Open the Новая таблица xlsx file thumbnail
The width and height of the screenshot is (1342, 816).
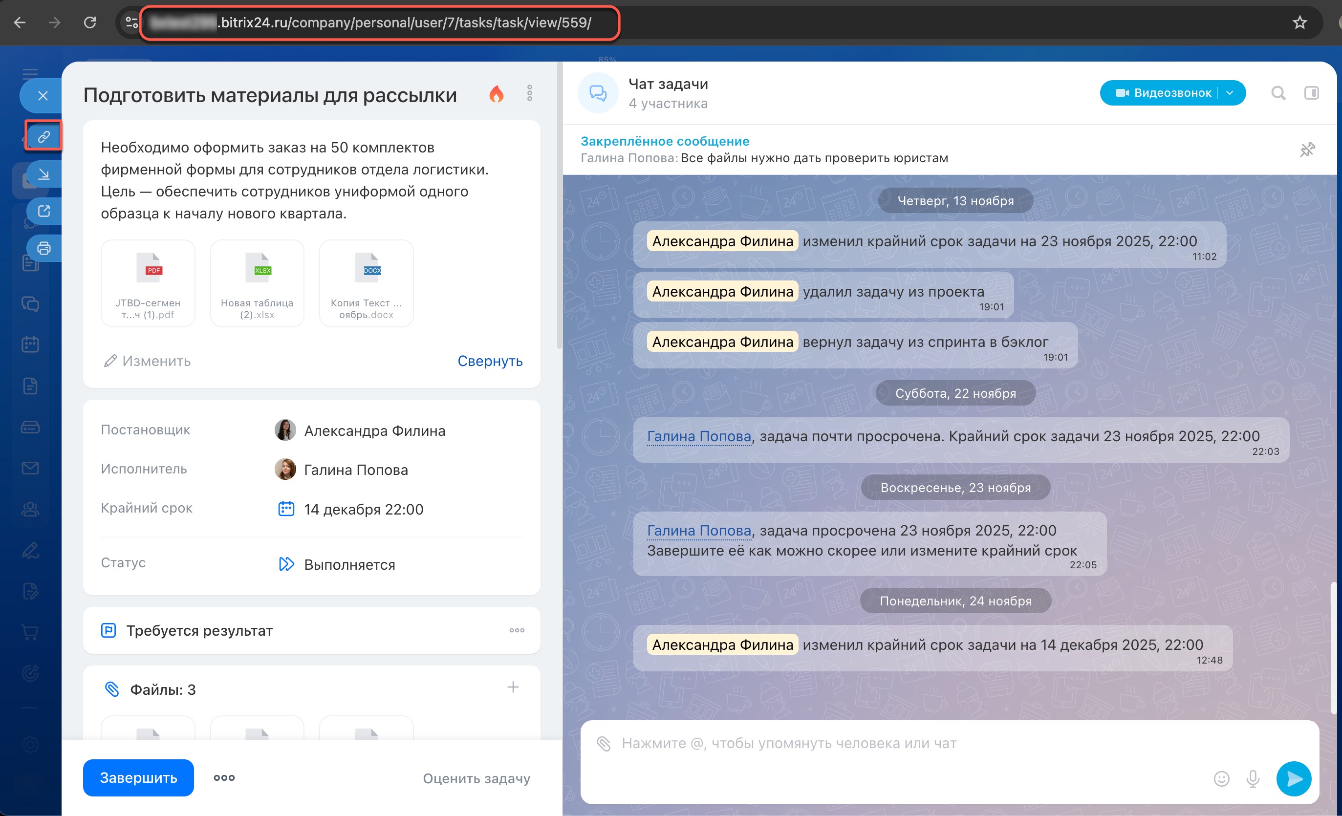(257, 283)
